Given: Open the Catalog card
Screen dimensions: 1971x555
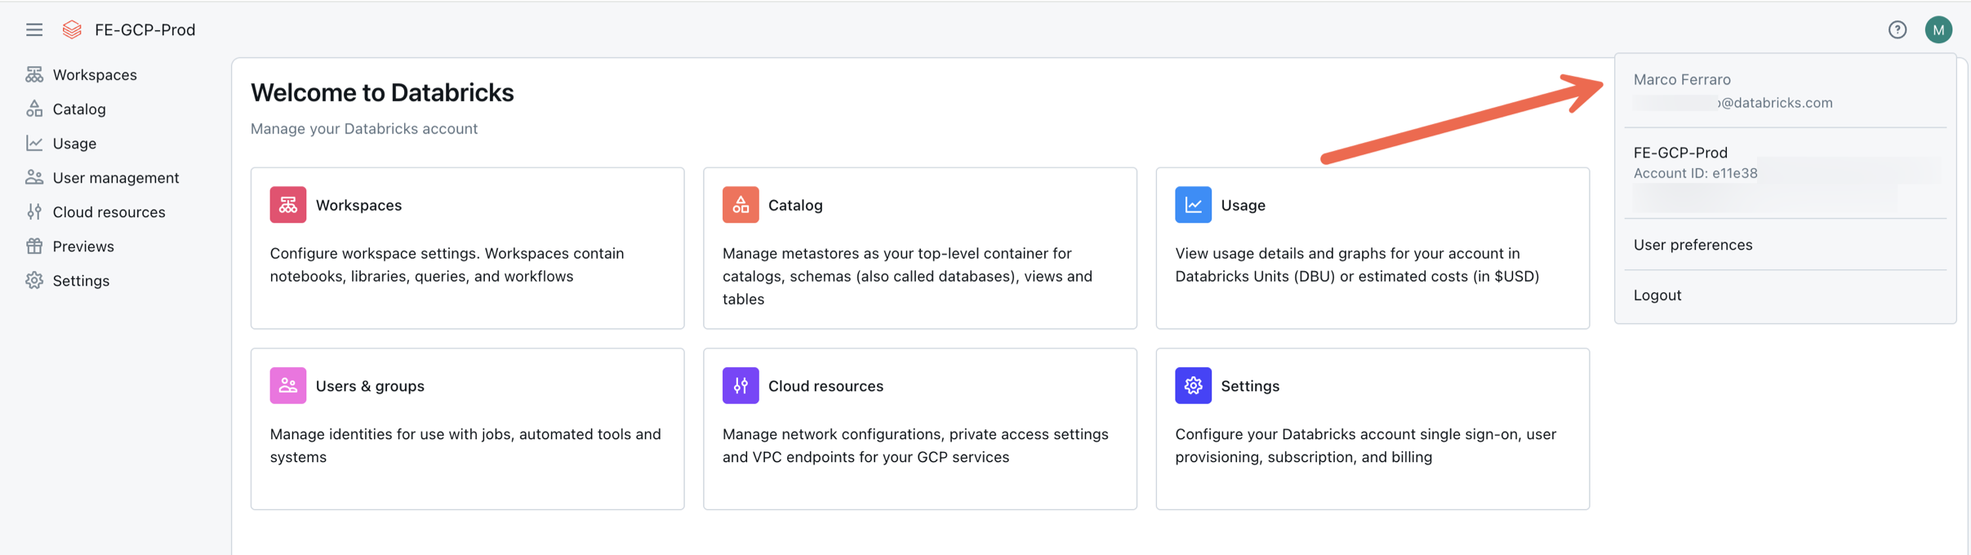Looking at the screenshot, I should coord(919,248).
